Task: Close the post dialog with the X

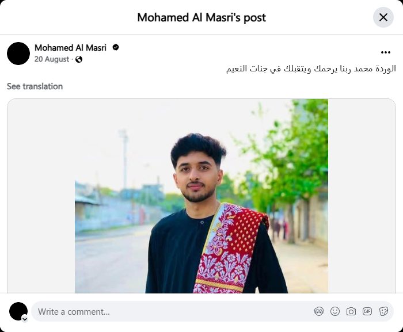Action: [383, 17]
